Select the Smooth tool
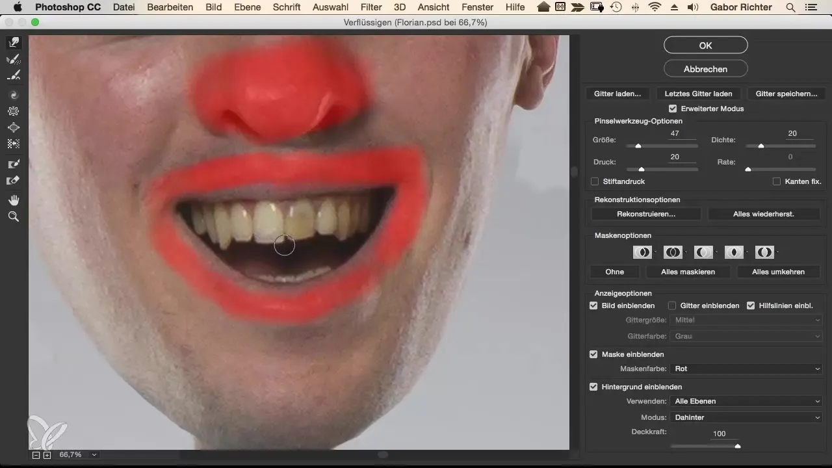This screenshot has width=832, height=468. [13, 76]
